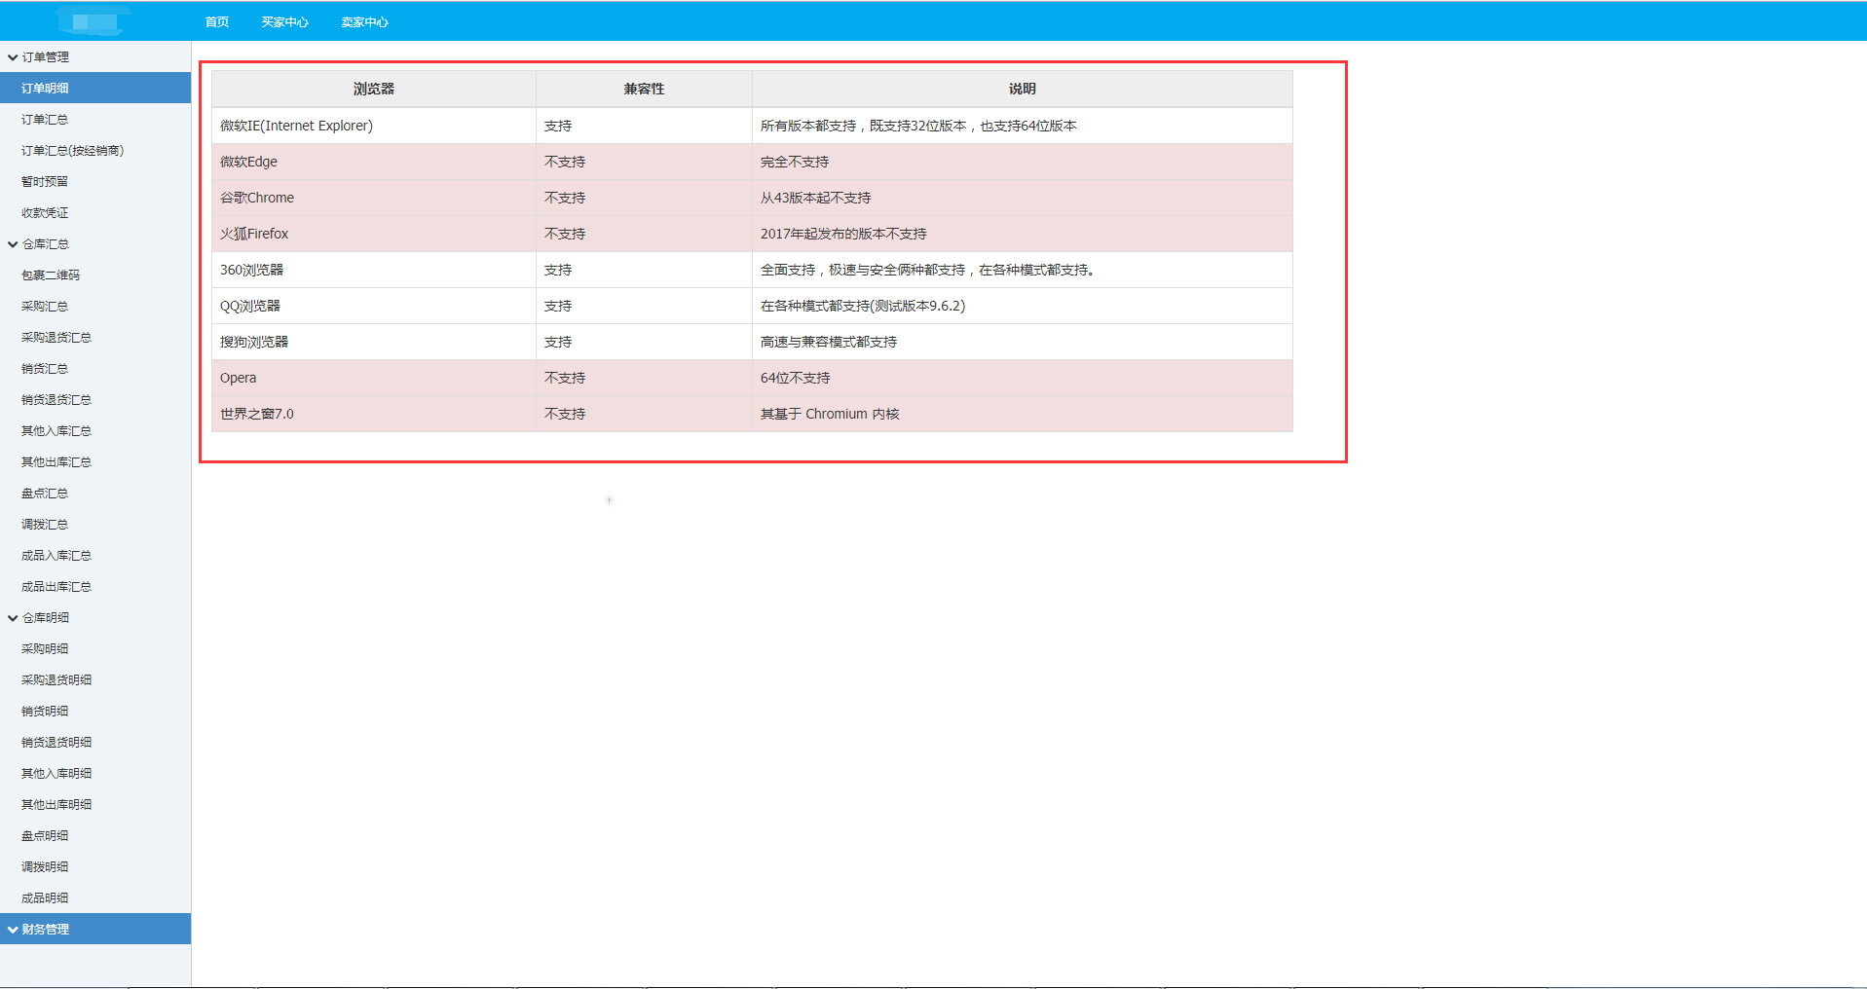Screen dimensions: 1867x989
Task: Select the 谷歌Chrome table cell
Action: click(x=374, y=198)
